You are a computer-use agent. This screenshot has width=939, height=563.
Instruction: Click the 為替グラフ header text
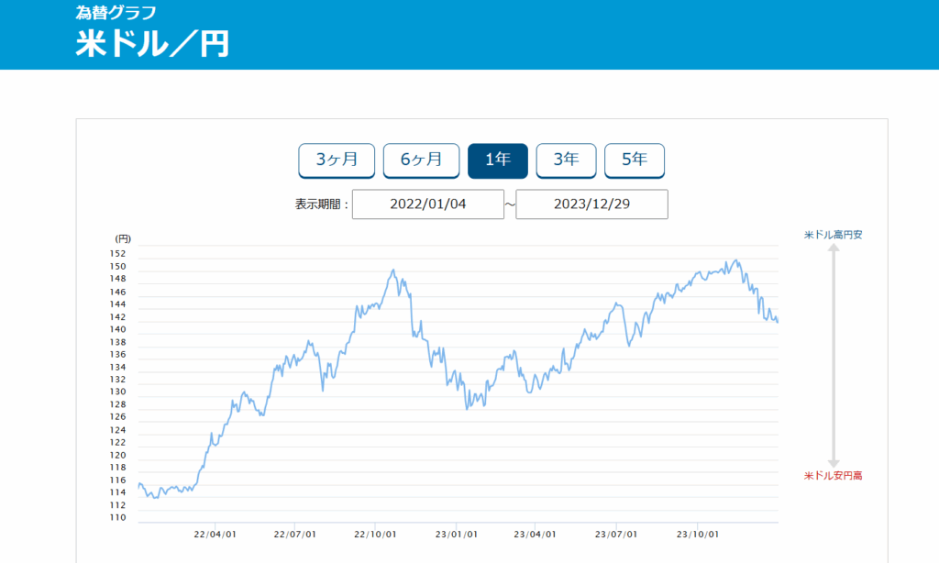(x=115, y=12)
